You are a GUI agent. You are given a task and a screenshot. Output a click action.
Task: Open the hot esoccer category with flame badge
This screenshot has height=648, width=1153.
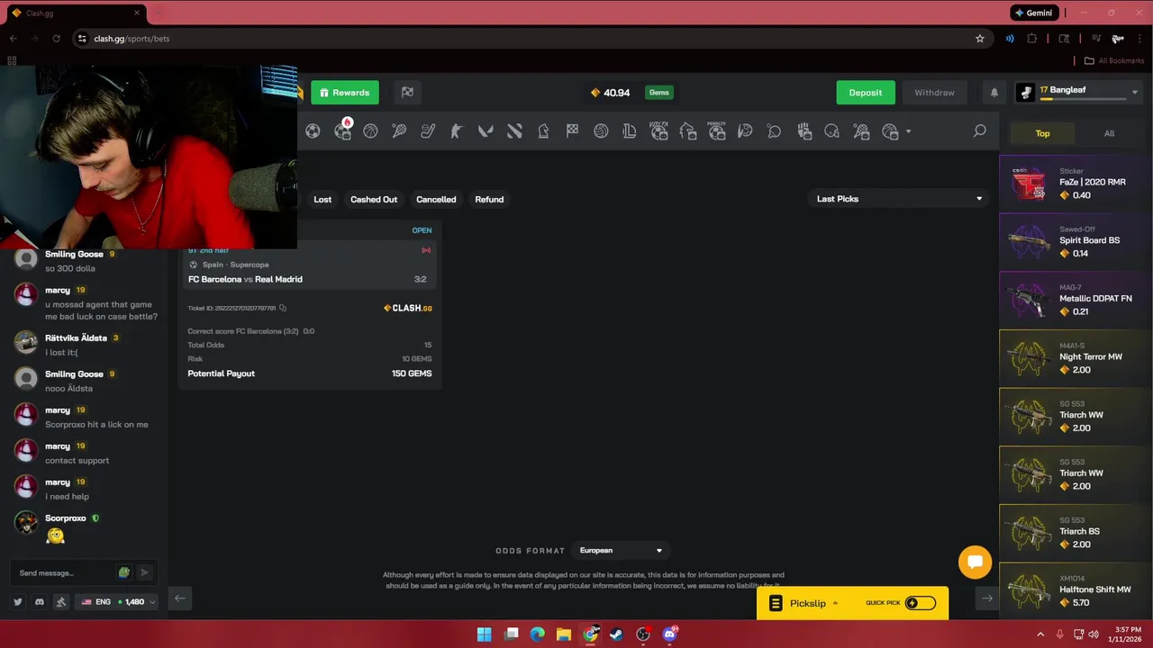point(342,130)
